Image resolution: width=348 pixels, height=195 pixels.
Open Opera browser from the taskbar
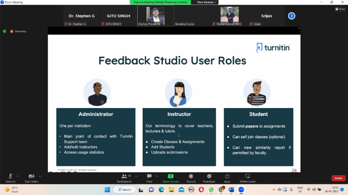pos(201,190)
